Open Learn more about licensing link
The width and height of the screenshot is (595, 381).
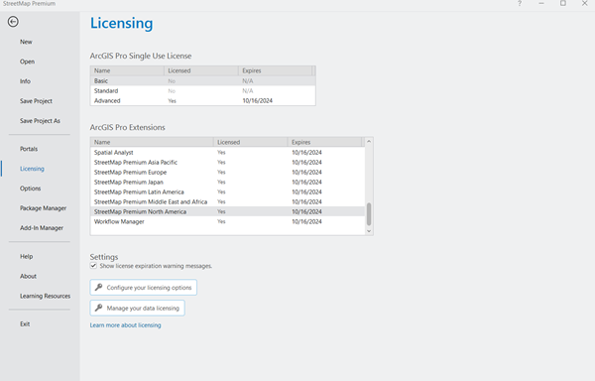click(x=125, y=325)
